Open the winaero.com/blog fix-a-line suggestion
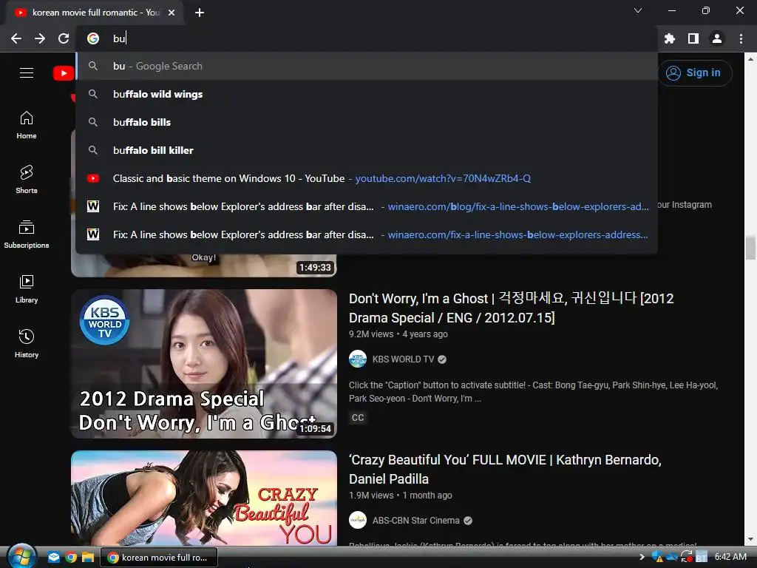The height and width of the screenshot is (568, 757). 367,206
